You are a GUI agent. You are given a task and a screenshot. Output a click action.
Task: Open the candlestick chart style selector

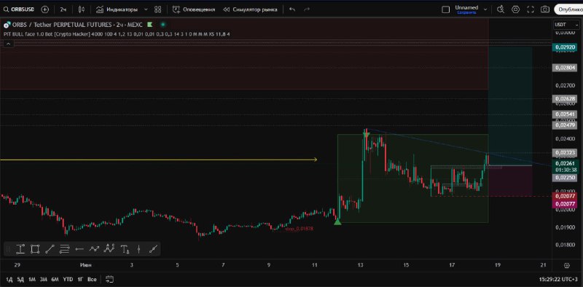(82, 9)
